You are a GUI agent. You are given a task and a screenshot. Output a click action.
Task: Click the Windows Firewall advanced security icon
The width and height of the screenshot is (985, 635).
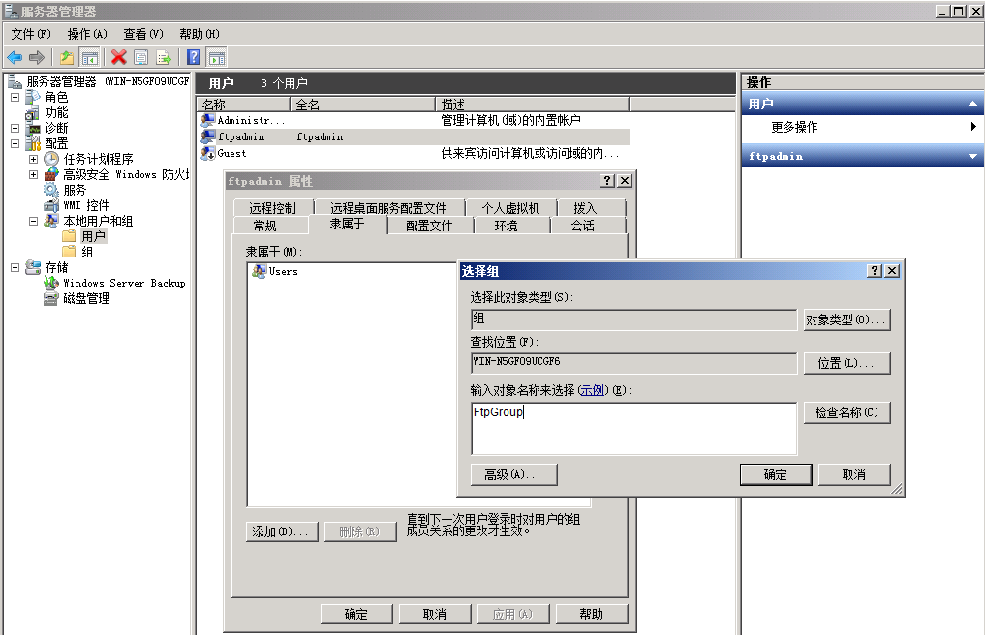51,174
